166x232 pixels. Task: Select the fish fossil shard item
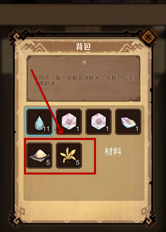coord(128,122)
